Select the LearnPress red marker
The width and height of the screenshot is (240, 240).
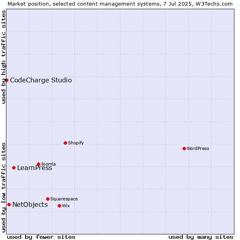(x=14, y=168)
